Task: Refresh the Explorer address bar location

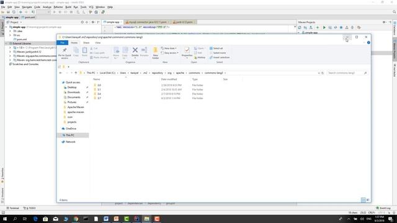Action: click(323, 73)
